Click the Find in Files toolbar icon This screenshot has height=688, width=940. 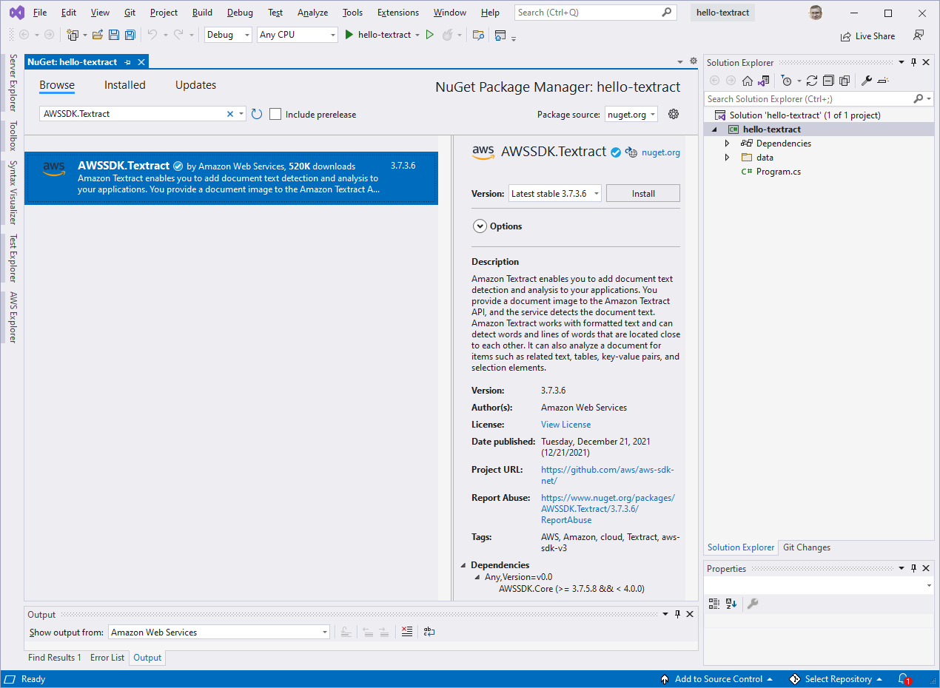pos(478,35)
